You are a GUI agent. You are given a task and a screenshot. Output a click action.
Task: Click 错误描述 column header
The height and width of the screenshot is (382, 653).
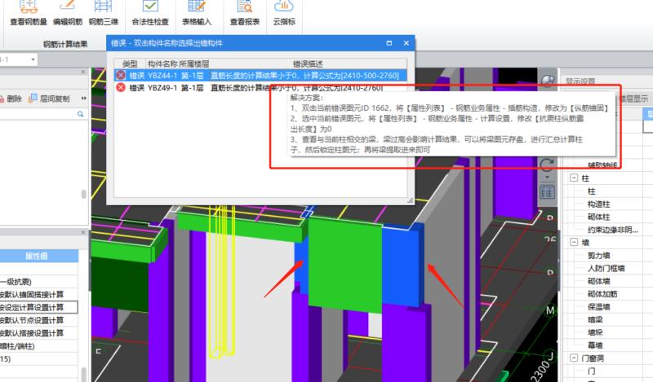pos(308,64)
